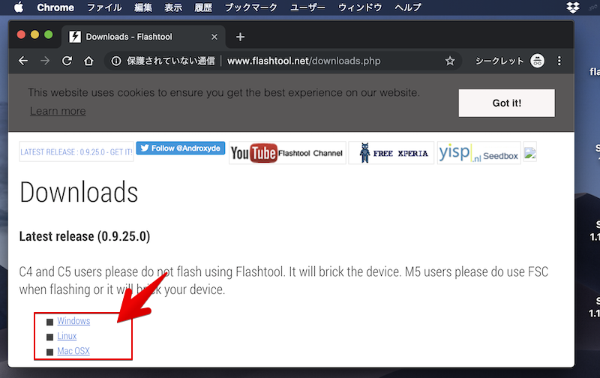Open new tab with plus button

[x=240, y=37]
